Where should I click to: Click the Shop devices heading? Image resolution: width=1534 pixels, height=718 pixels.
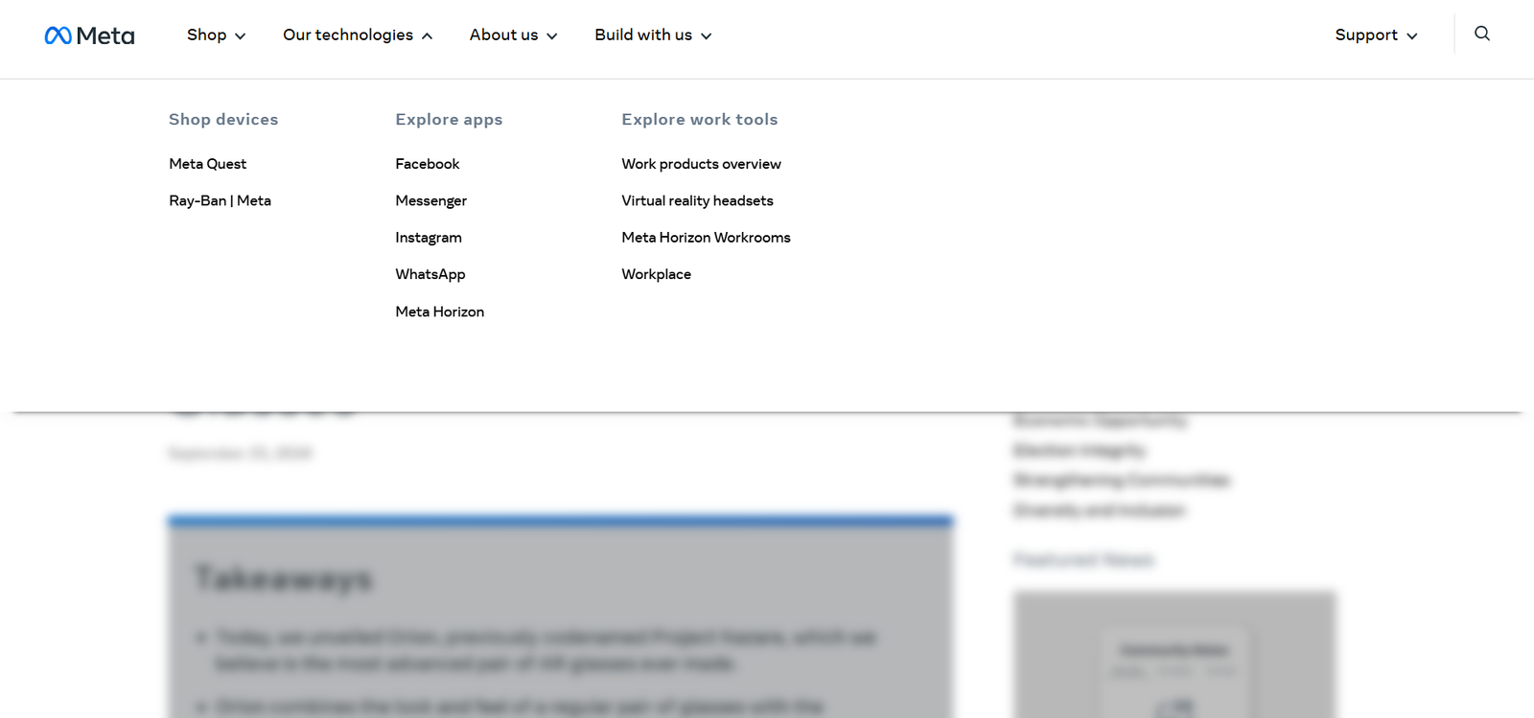(x=223, y=120)
